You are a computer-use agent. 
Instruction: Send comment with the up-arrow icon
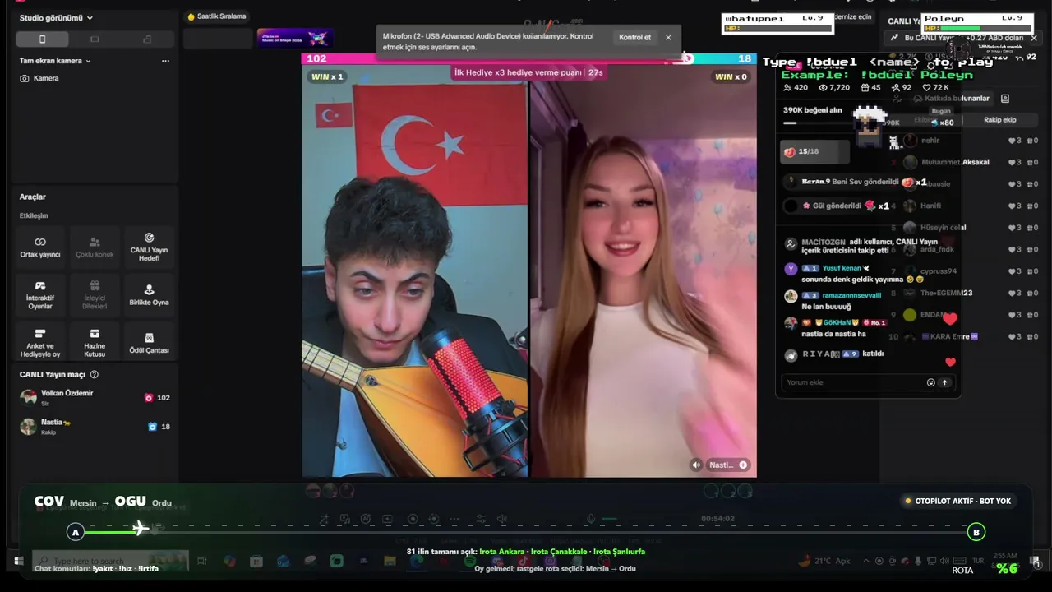(x=944, y=382)
